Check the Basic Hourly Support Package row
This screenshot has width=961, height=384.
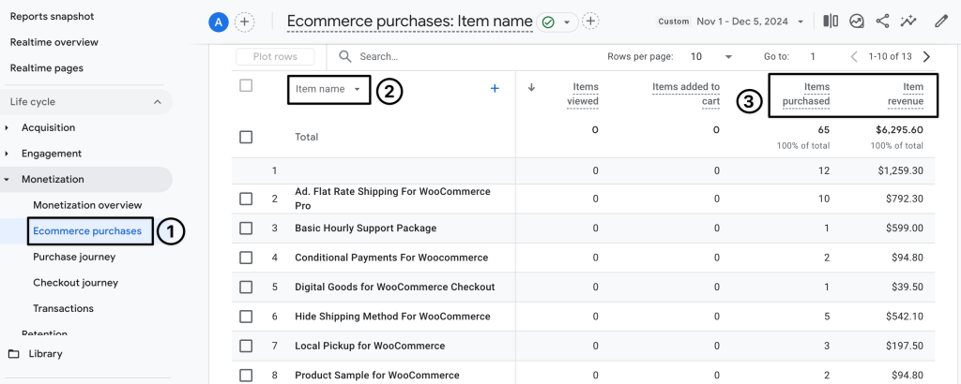(x=246, y=228)
